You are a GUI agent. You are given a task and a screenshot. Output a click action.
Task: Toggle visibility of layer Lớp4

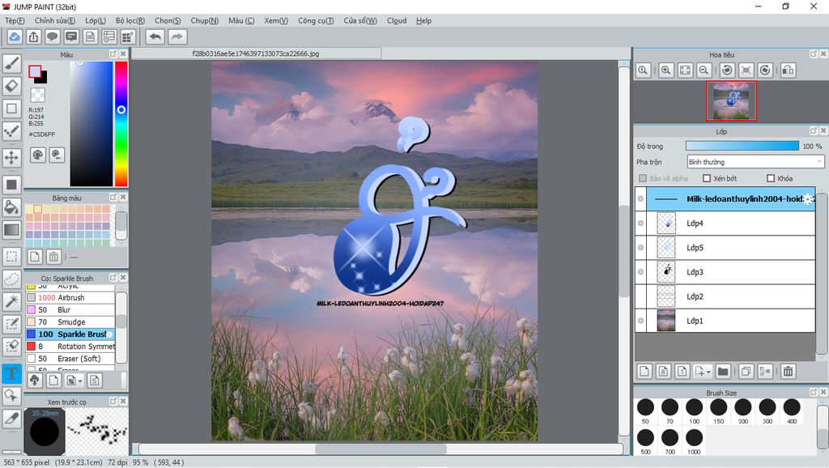(x=641, y=223)
